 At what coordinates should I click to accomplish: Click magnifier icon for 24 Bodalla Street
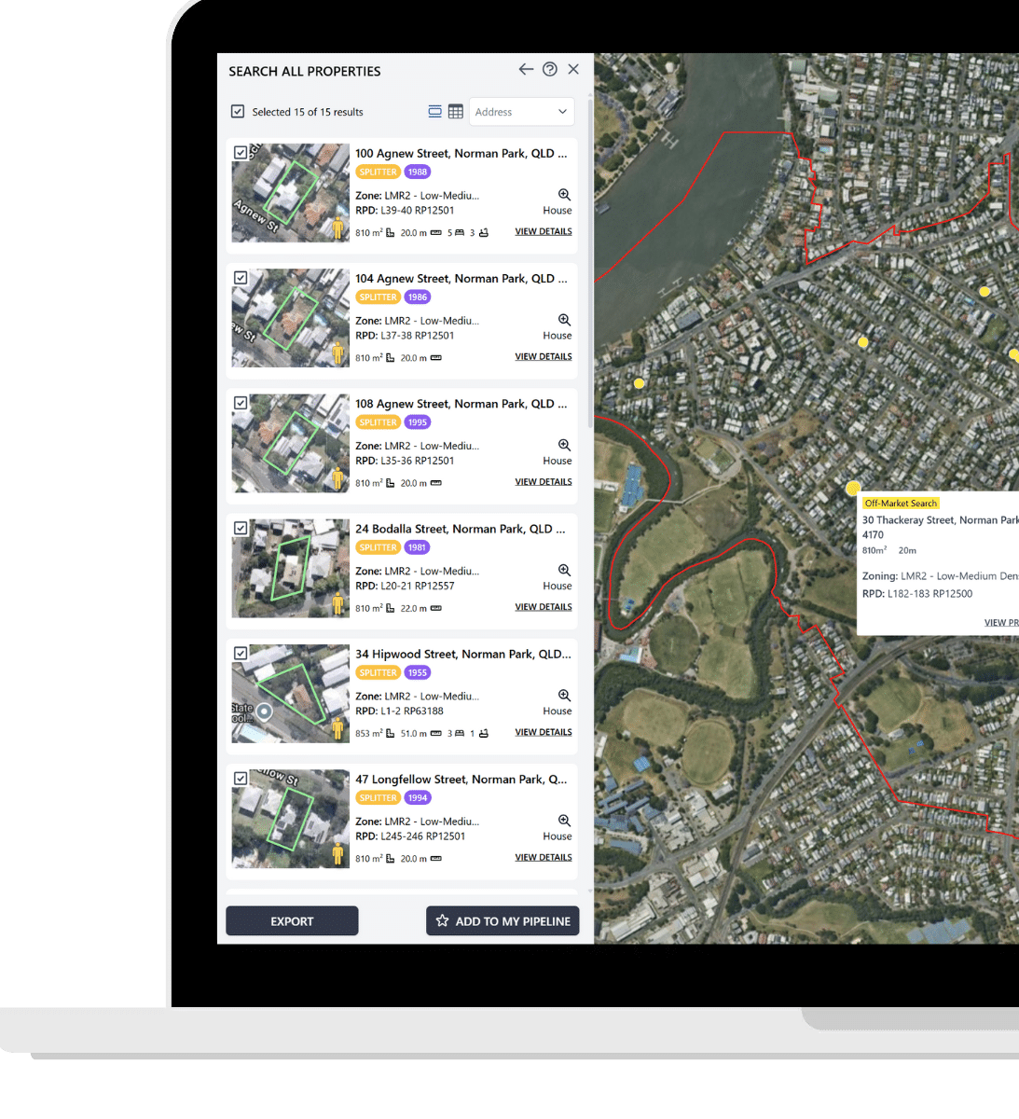[564, 570]
